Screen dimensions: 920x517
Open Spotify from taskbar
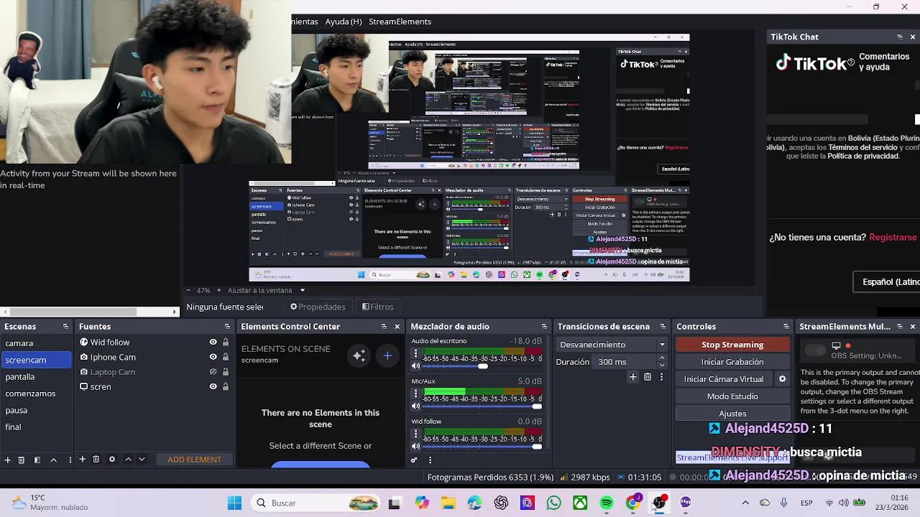tap(607, 503)
